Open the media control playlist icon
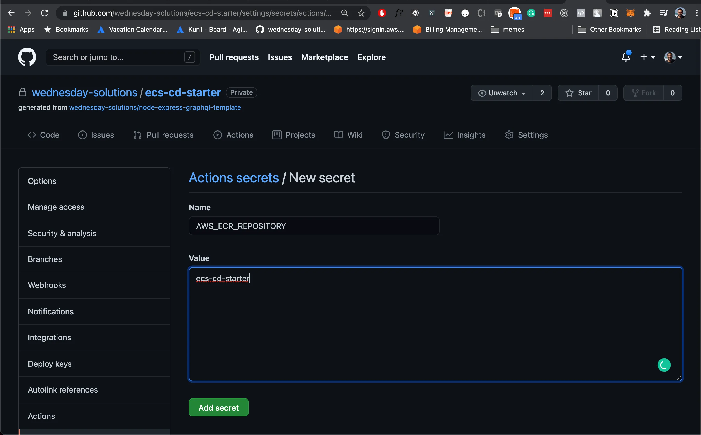This screenshot has height=435, width=701. coord(663,13)
